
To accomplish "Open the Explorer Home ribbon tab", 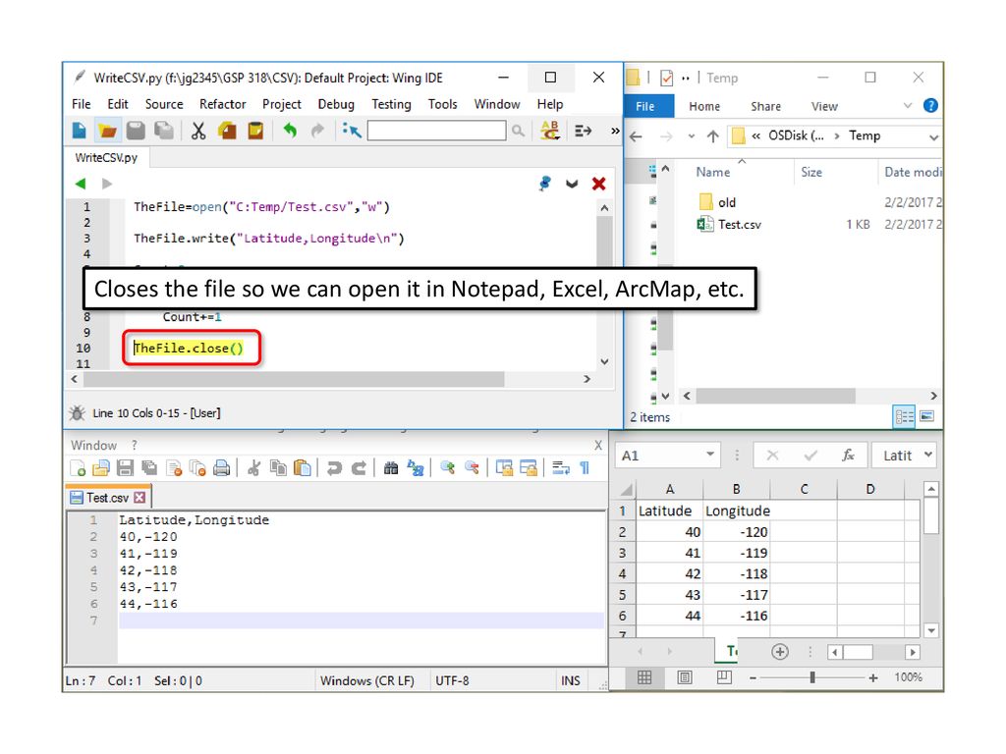I will (704, 106).
